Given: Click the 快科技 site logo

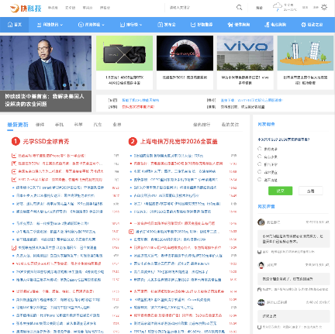Looking at the screenshot, I should coord(26,8).
